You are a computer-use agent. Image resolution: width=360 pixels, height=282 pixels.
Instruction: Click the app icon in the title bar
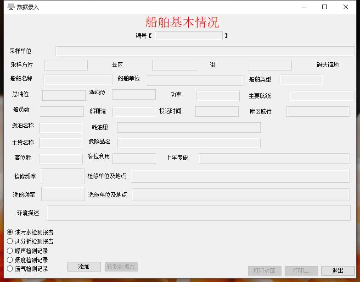click(x=11, y=7)
